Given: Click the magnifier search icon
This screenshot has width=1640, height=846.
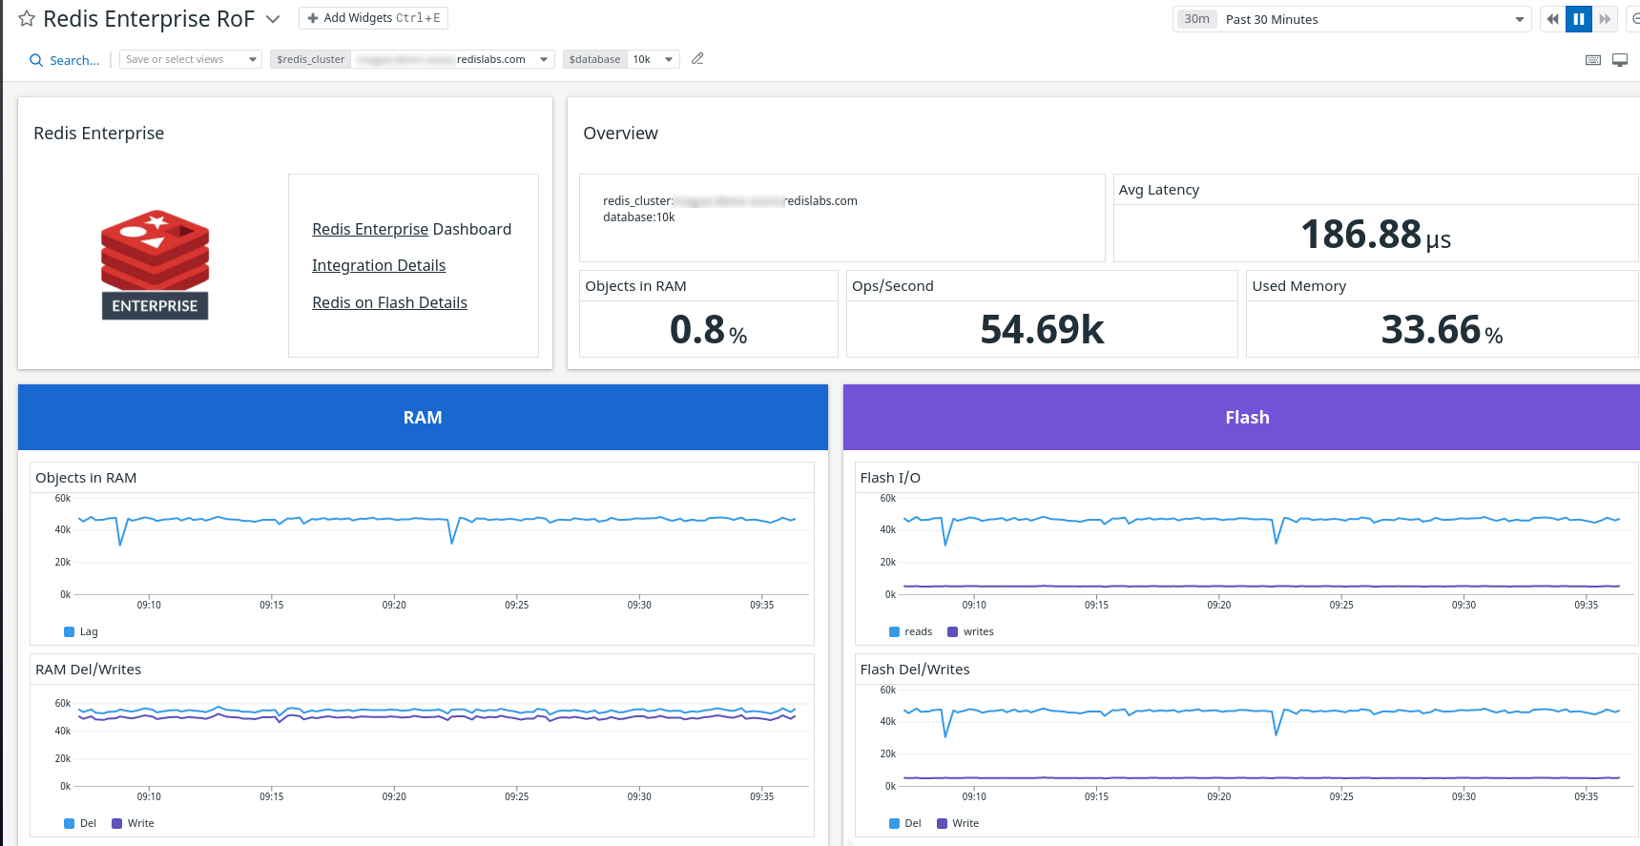Looking at the screenshot, I should click(36, 60).
